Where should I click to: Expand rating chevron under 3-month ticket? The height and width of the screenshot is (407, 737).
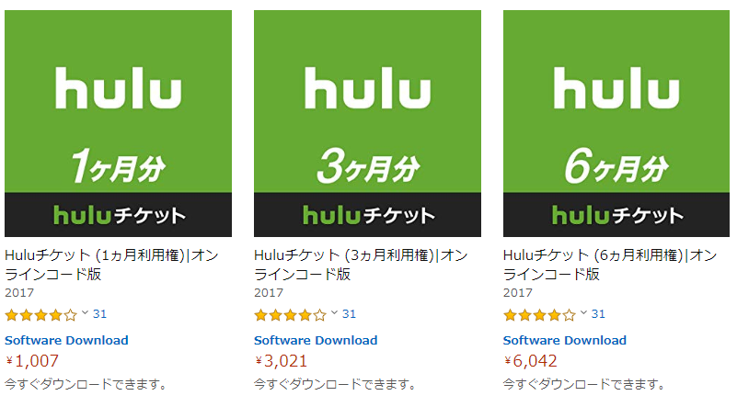(x=334, y=312)
